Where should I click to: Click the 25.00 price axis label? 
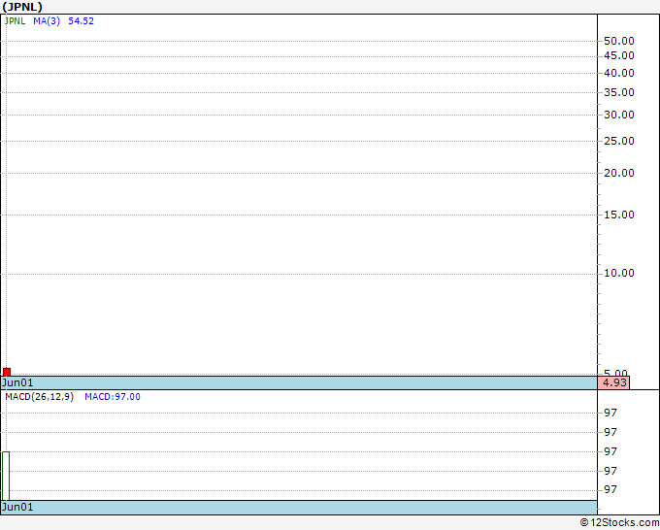[x=619, y=141]
